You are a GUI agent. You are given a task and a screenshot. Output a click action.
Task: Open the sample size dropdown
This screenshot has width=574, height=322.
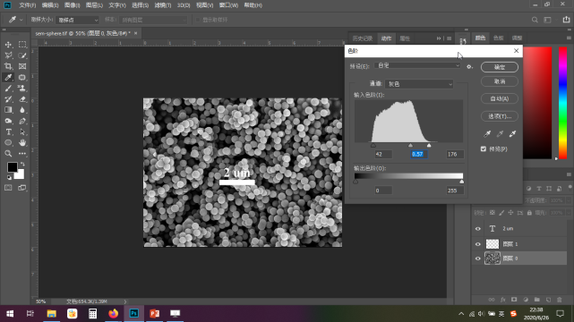tap(78, 20)
